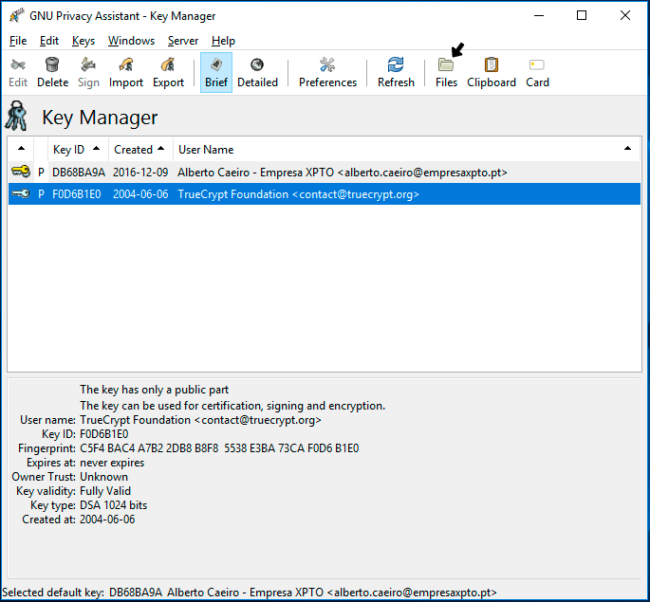Screen dimensions: 650x602
Task: Open the Clipboard window
Action: pyautogui.click(x=492, y=72)
